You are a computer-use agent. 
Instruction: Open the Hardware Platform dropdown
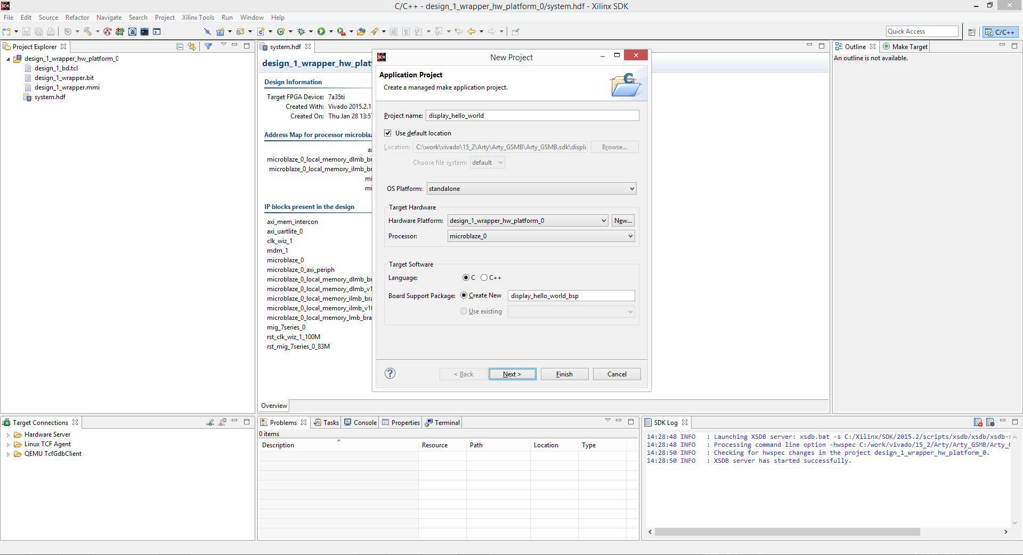(x=527, y=221)
